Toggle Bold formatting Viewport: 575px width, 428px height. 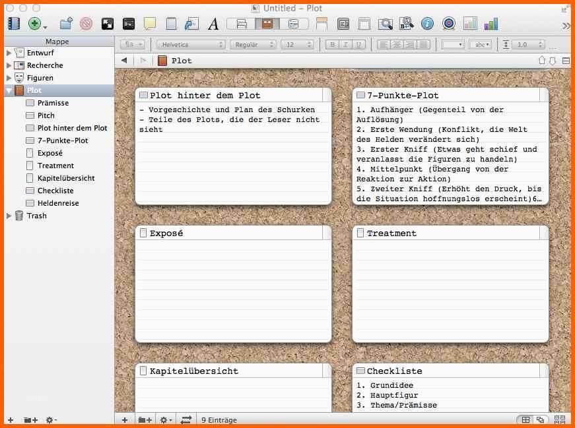332,45
